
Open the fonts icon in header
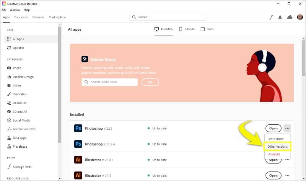(x=271, y=17)
